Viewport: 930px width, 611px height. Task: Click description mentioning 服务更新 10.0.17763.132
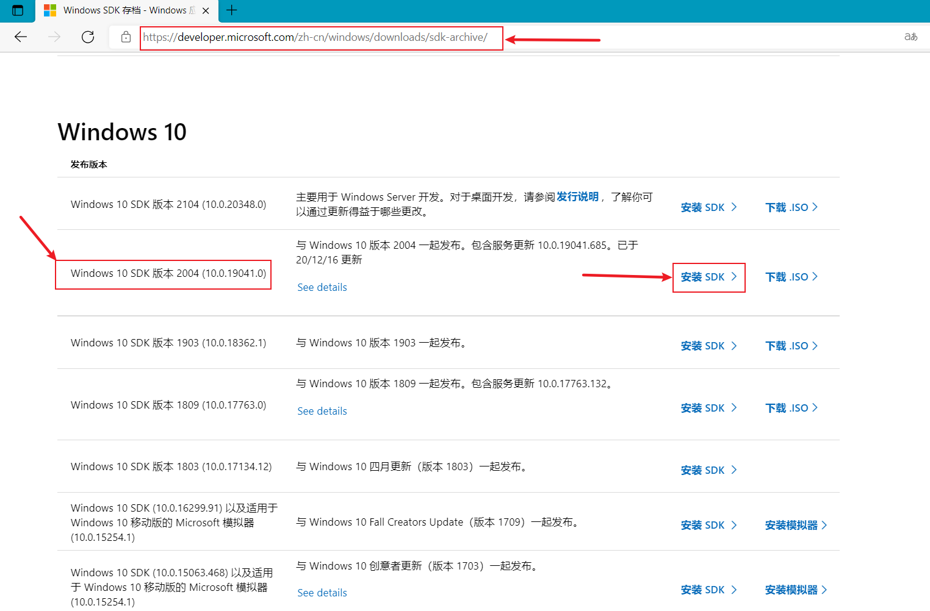click(x=455, y=384)
